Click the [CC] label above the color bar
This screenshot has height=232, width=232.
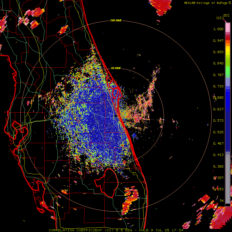220,18
